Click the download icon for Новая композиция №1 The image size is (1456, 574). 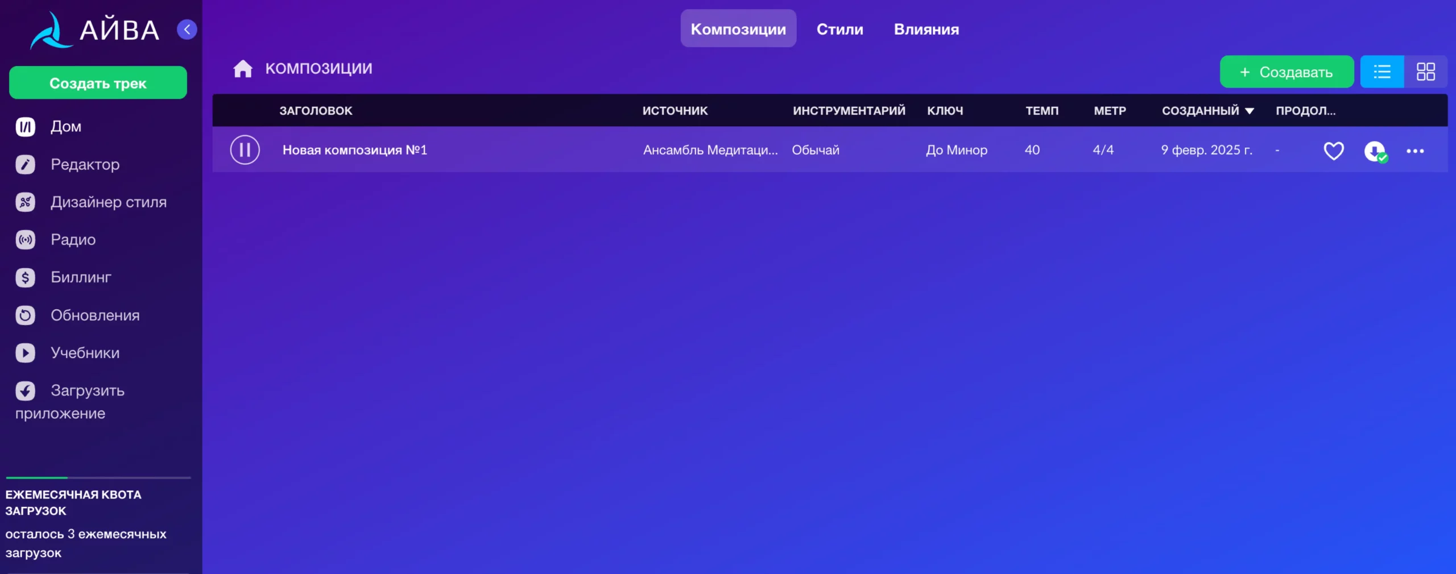1375,151
